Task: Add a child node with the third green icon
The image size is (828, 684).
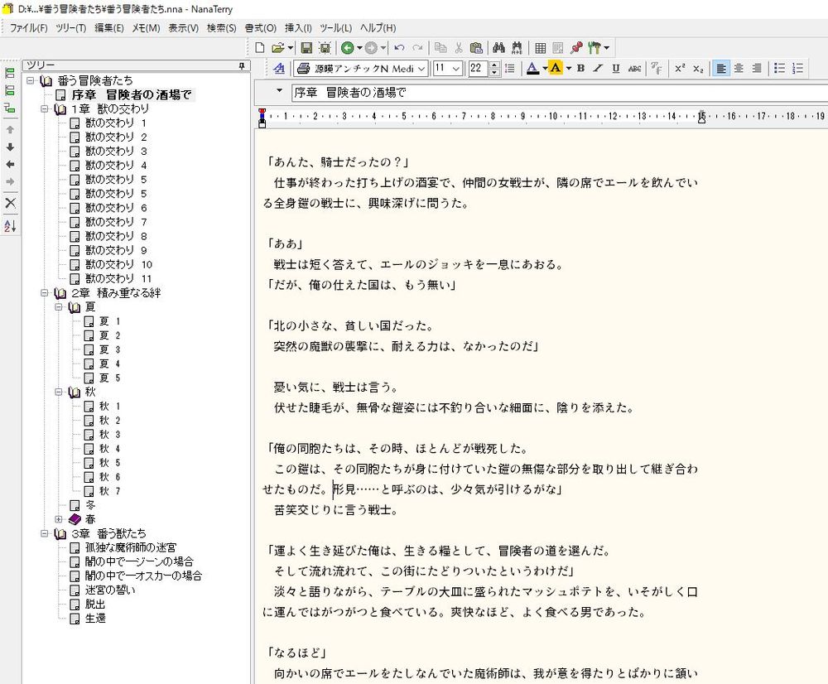Action: point(10,108)
